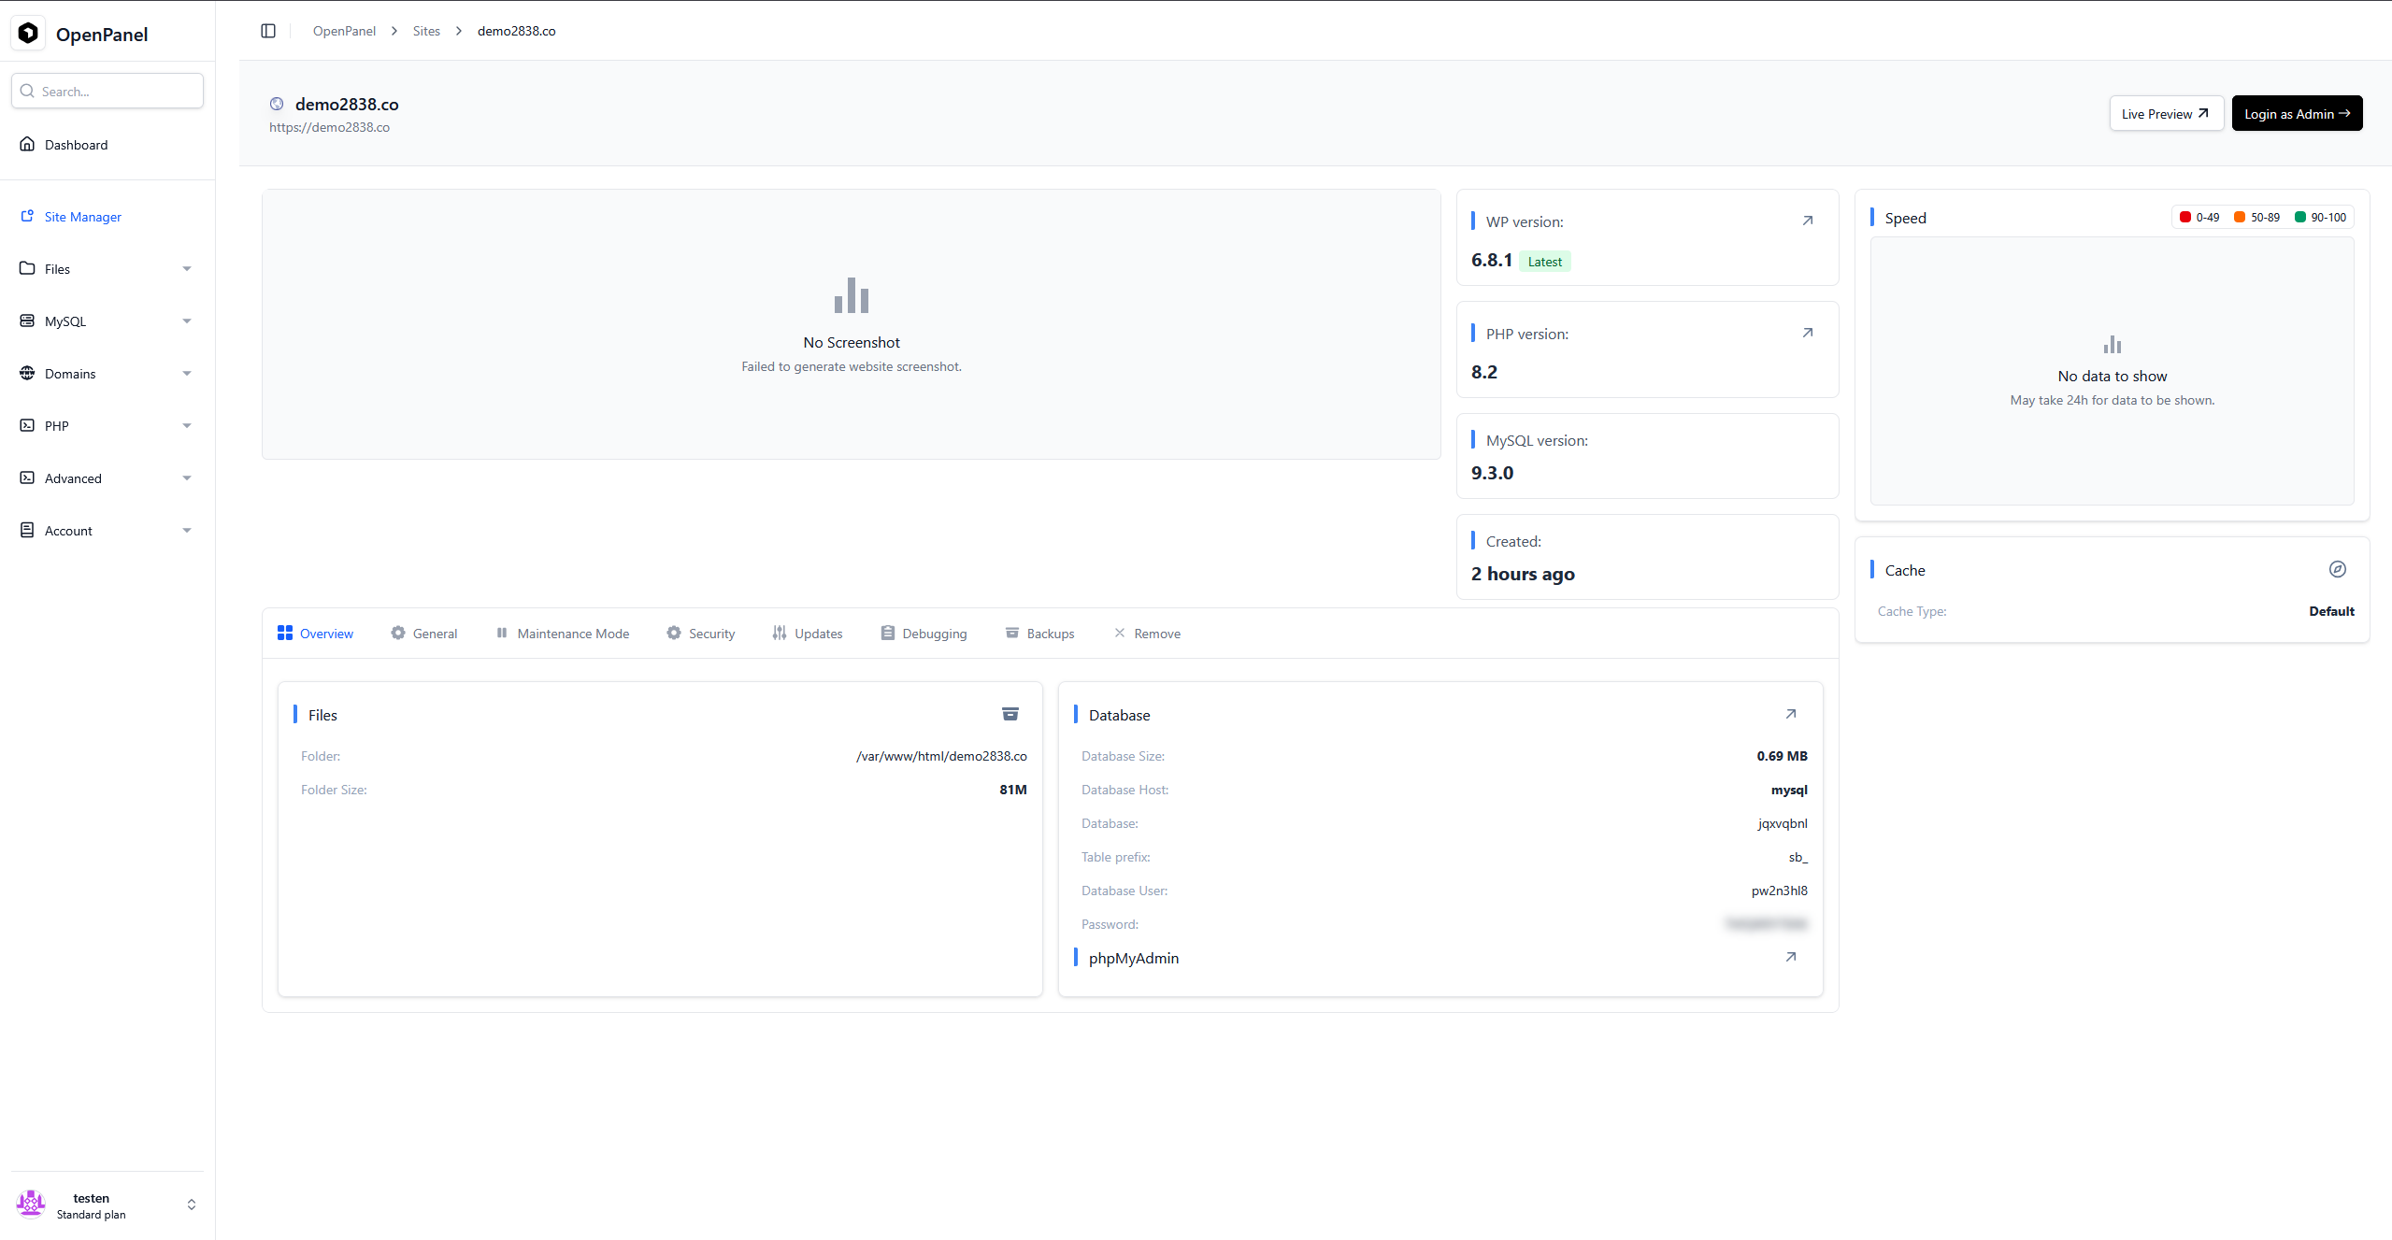Click the search magnifier icon
The width and height of the screenshot is (2392, 1240).
pos(27,91)
